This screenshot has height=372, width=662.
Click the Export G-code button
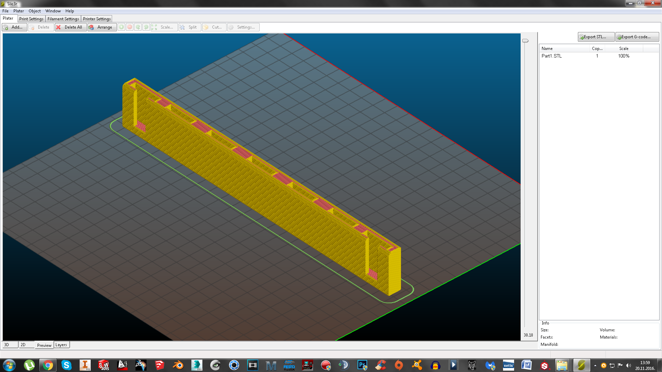click(x=636, y=37)
